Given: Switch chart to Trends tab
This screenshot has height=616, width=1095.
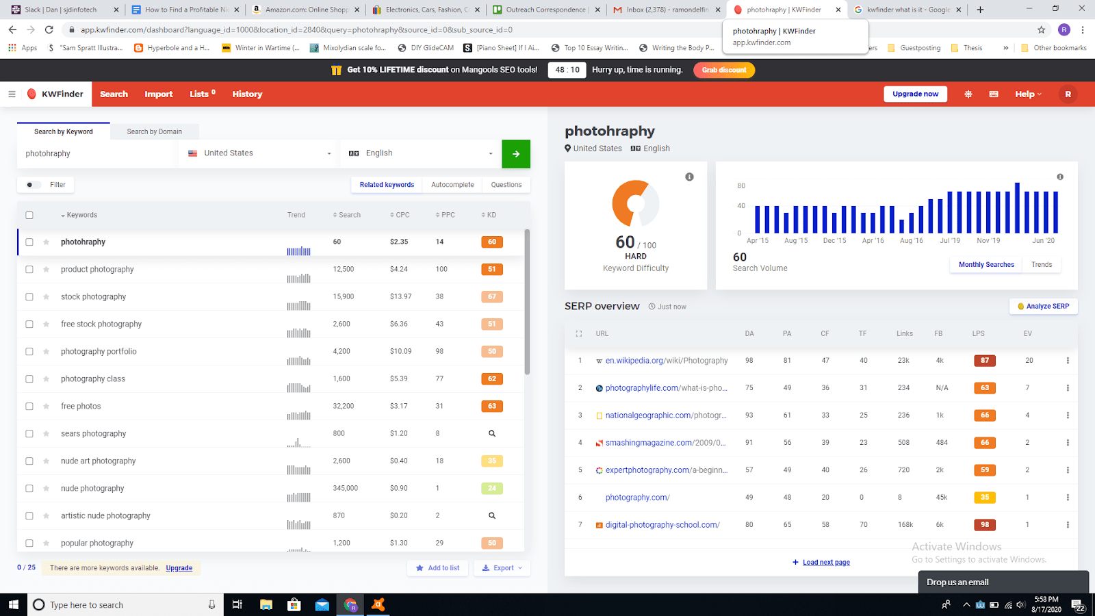Looking at the screenshot, I should (x=1042, y=265).
